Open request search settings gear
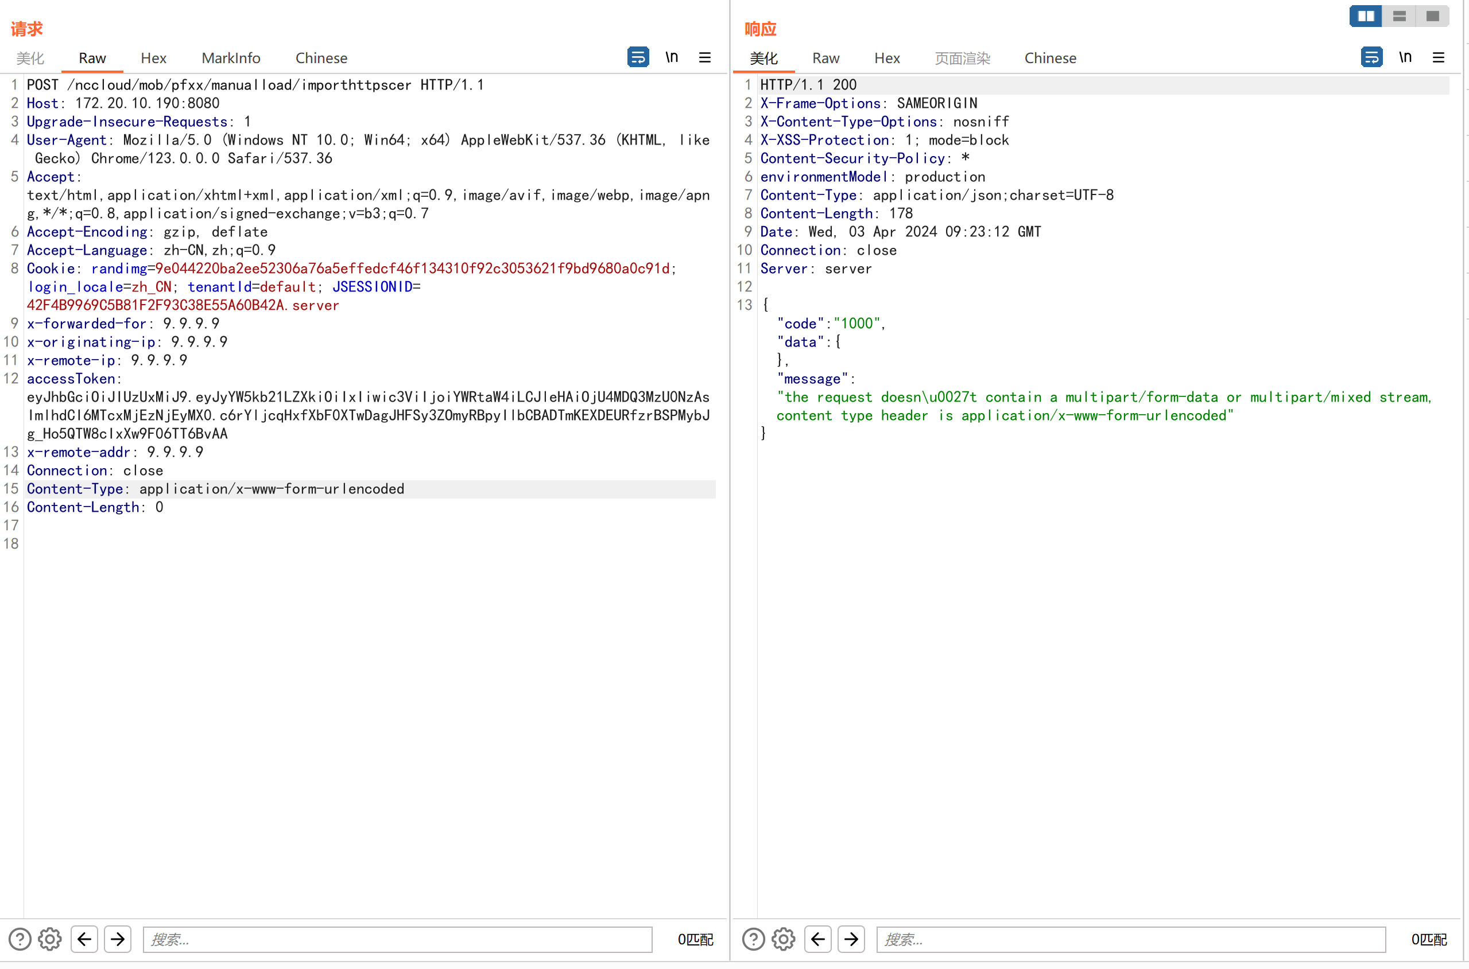 coord(49,939)
